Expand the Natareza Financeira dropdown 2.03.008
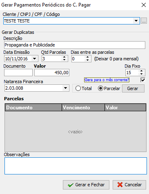Image resolution: width=149 pixels, height=194 pixels. point(65,88)
